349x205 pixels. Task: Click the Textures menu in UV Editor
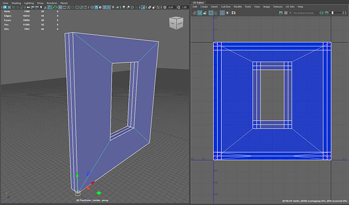coord(277,6)
